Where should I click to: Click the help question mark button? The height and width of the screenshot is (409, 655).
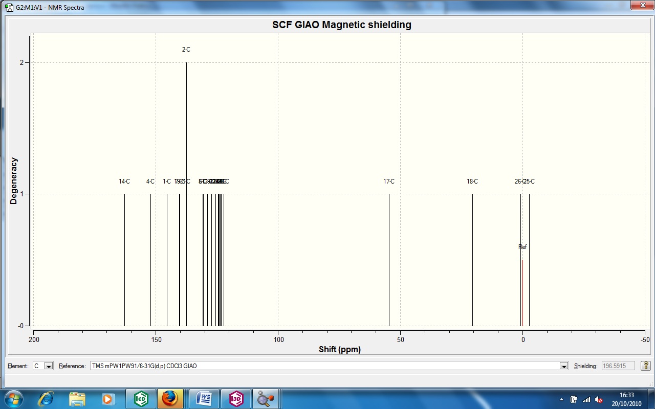pos(646,366)
